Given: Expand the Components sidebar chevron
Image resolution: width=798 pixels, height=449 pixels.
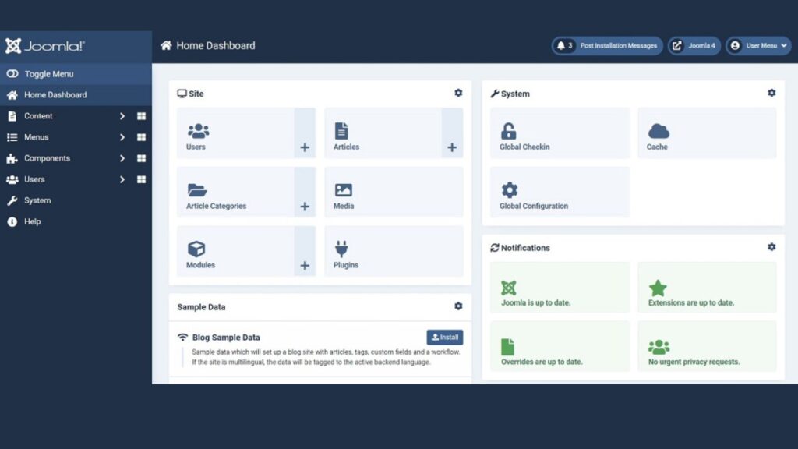Looking at the screenshot, I should coord(122,158).
